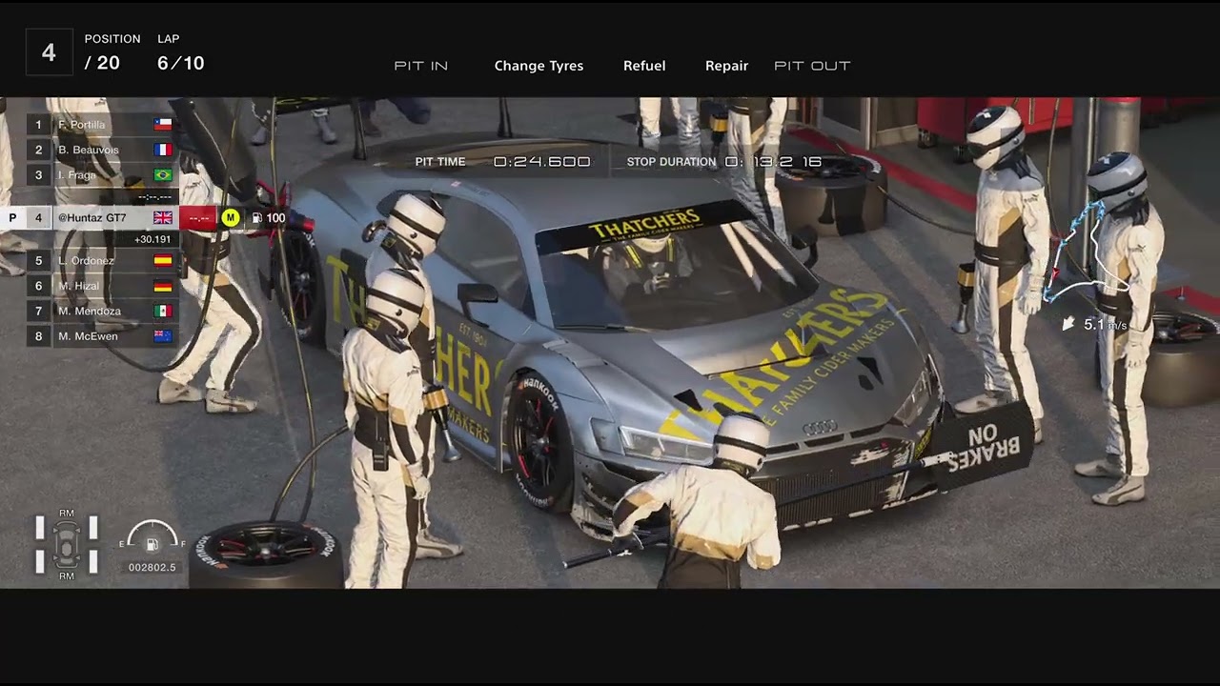Viewport: 1220px width, 686px height.
Task: Select the Refuel pit option
Action: [x=644, y=66]
